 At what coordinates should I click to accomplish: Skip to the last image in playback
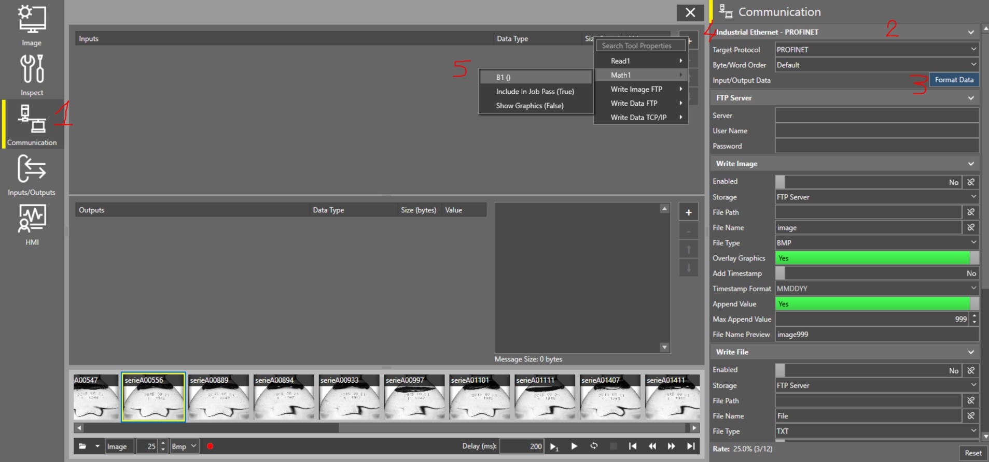tap(691, 446)
